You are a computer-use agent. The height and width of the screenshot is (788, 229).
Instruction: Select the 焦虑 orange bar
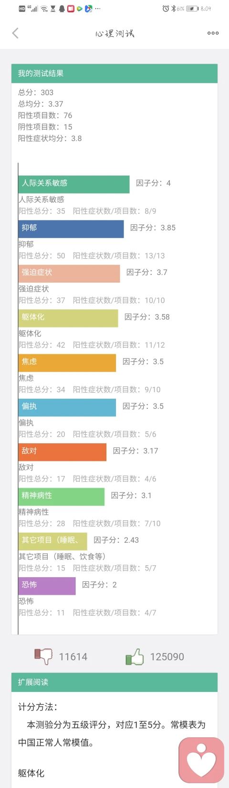pos(67,363)
